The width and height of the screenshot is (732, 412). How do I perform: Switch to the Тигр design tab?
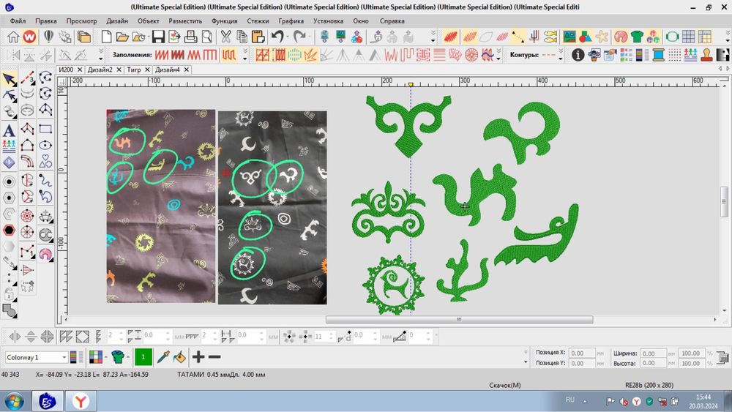134,70
